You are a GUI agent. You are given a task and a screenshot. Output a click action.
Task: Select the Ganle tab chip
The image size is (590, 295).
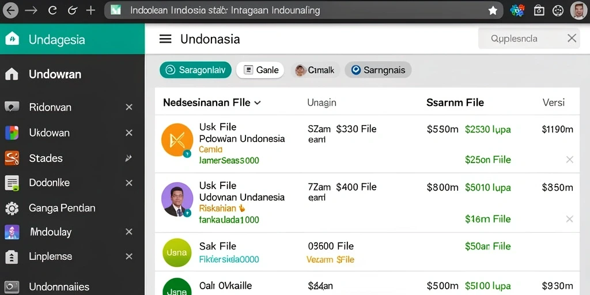260,70
